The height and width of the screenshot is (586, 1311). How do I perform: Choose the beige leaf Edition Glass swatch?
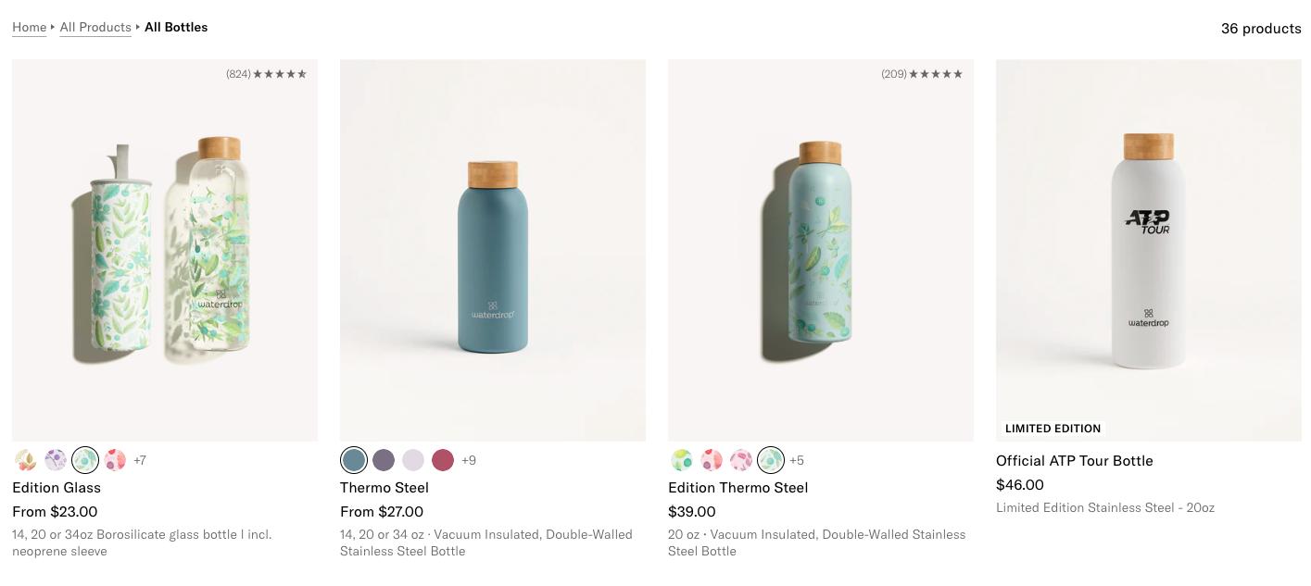pyautogui.click(x=26, y=460)
